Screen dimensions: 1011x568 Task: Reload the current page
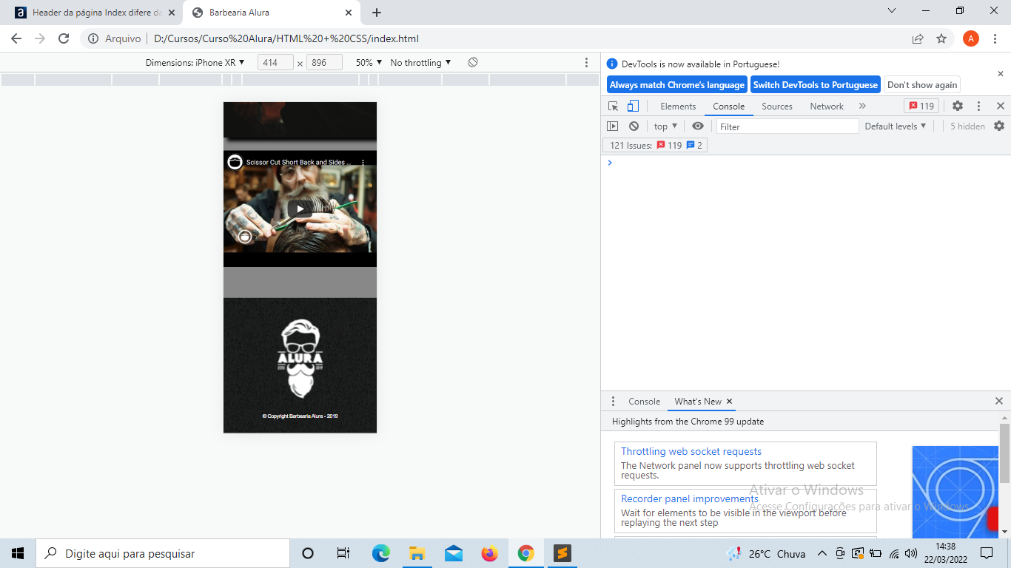[x=64, y=38]
